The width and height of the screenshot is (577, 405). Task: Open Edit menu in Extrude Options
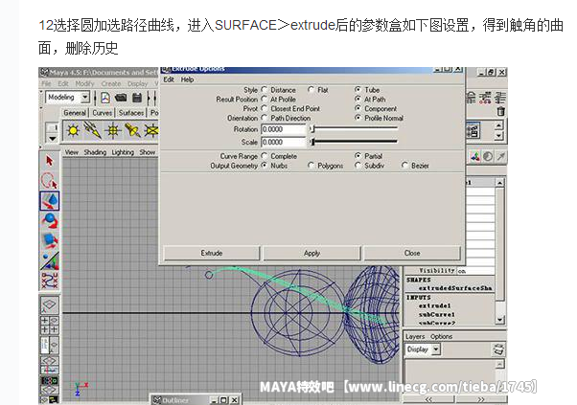pos(169,79)
